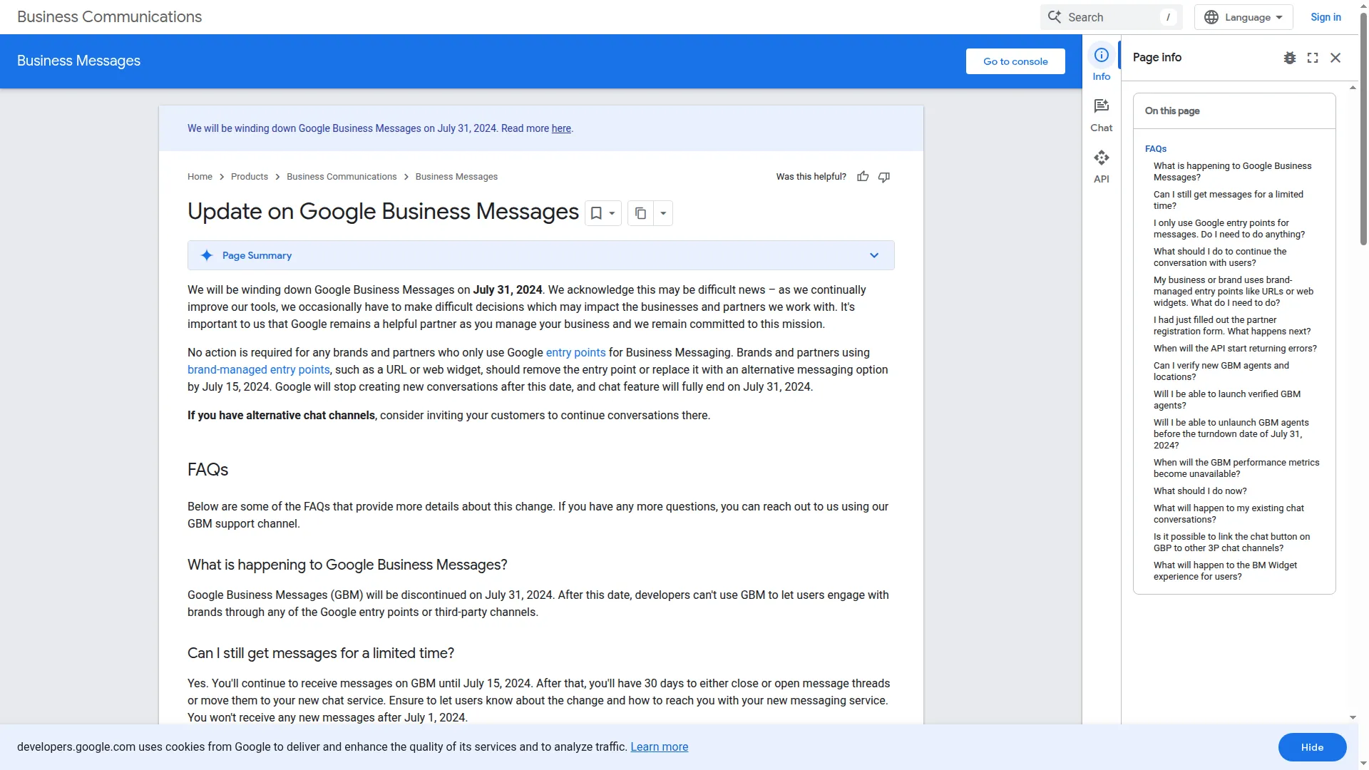Click the 'Was this helpful?' text
The height and width of the screenshot is (770, 1369).
click(x=811, y=177)
